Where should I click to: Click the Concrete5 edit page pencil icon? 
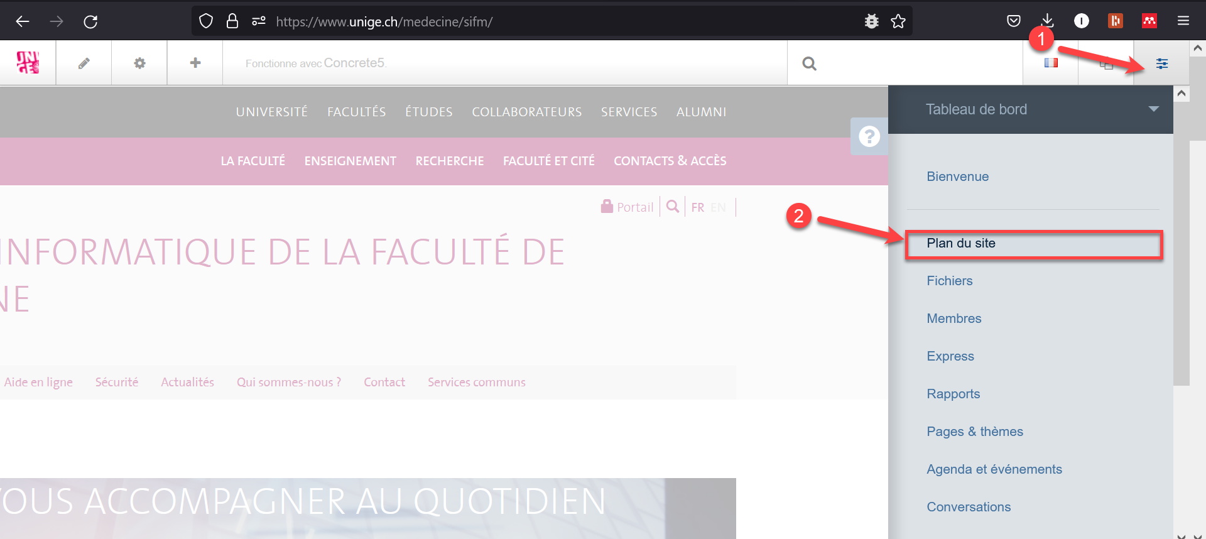coord(84,63)
